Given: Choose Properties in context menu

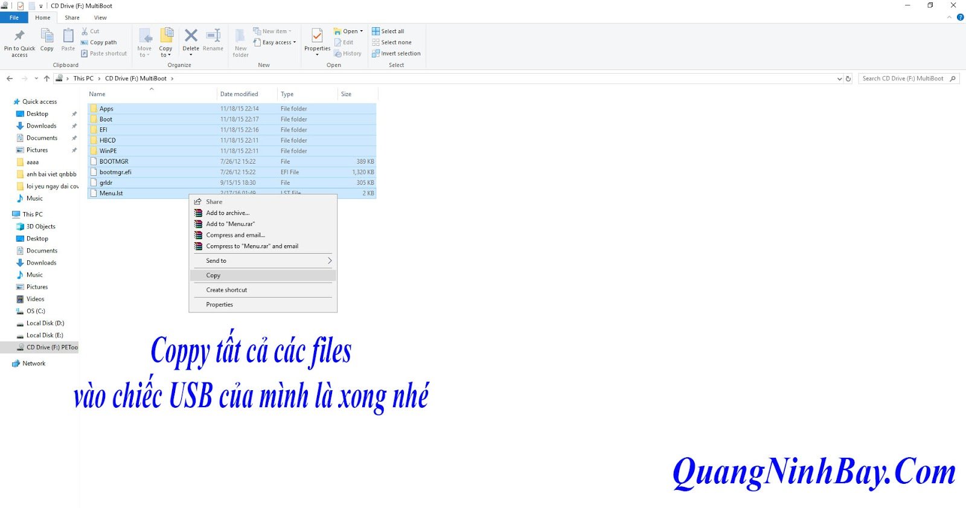Looking at the screenshot, I should pos(263,304).
